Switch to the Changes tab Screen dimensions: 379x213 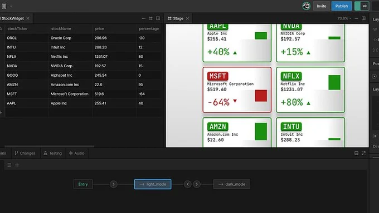(x=25, y=153)
